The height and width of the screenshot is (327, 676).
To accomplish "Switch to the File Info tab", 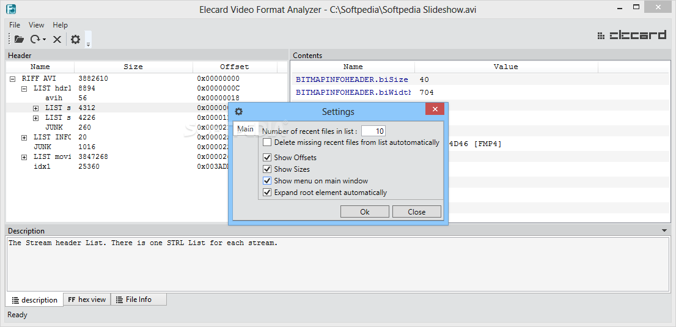I will pos(138,299).
